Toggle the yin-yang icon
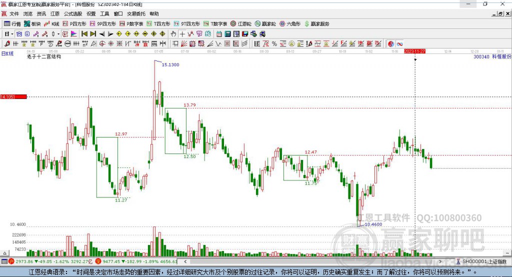The image size is (512, 277). [391, 44]
